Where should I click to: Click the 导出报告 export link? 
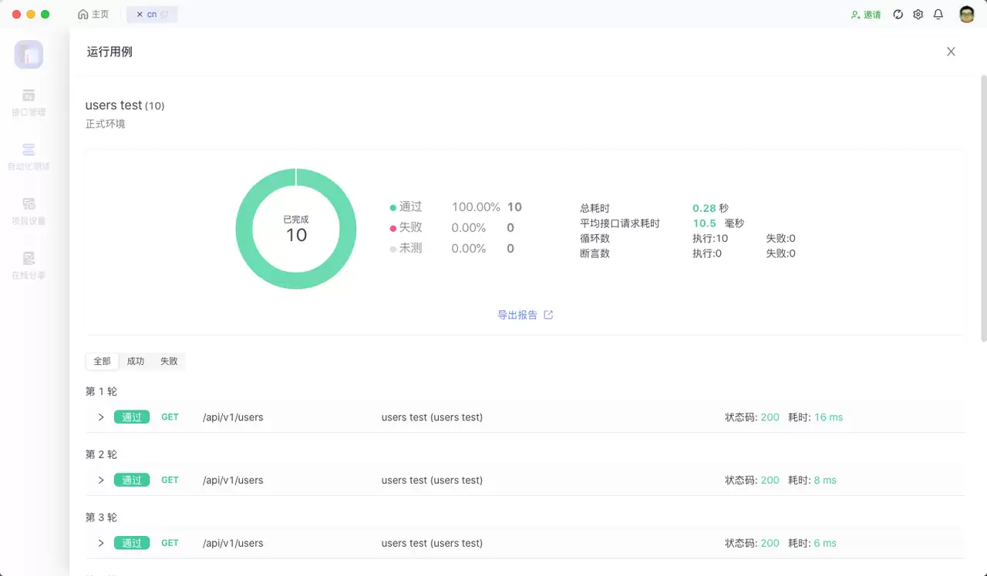pyautogui.click(x=517, y=315)
